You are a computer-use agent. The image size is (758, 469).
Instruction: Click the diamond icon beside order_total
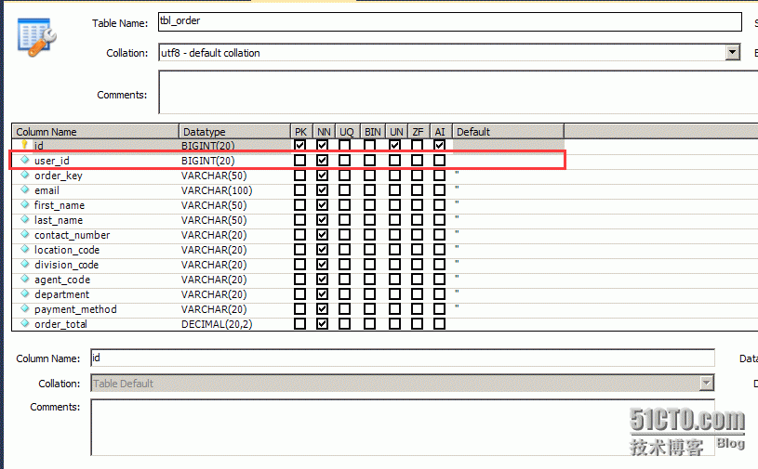tap(25, 324)
